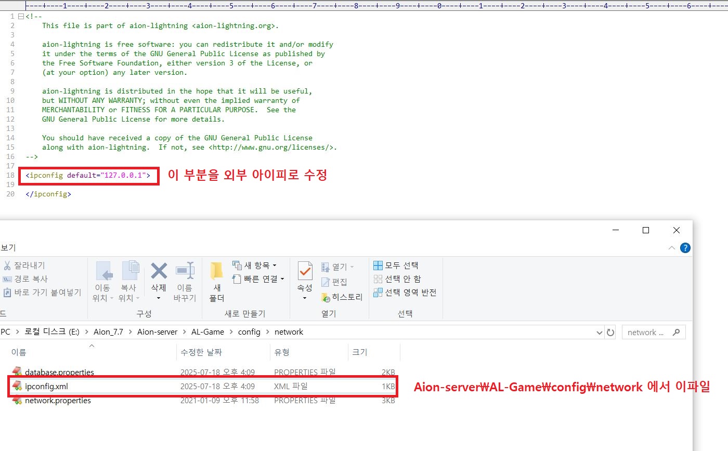Click the http://www.gnu.org/licenses/ text in the editor

pyautogui.click(x=270, y=148)
